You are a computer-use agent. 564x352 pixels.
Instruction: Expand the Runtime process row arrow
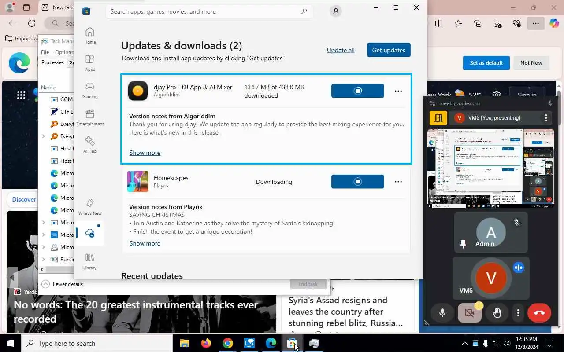pyautogui.click(x=43, y=259)
